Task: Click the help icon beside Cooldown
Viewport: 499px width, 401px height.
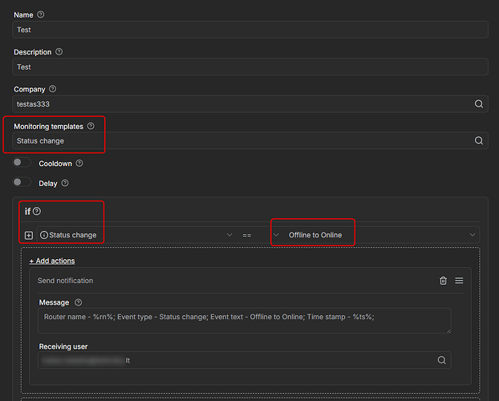Action: click(x=79, y=164)
